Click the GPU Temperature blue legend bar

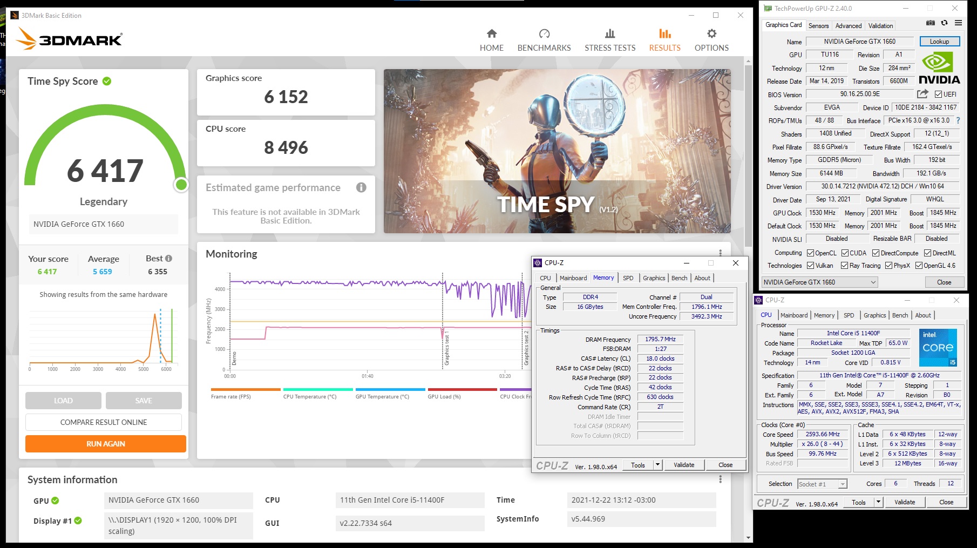[x=390, y=389]
